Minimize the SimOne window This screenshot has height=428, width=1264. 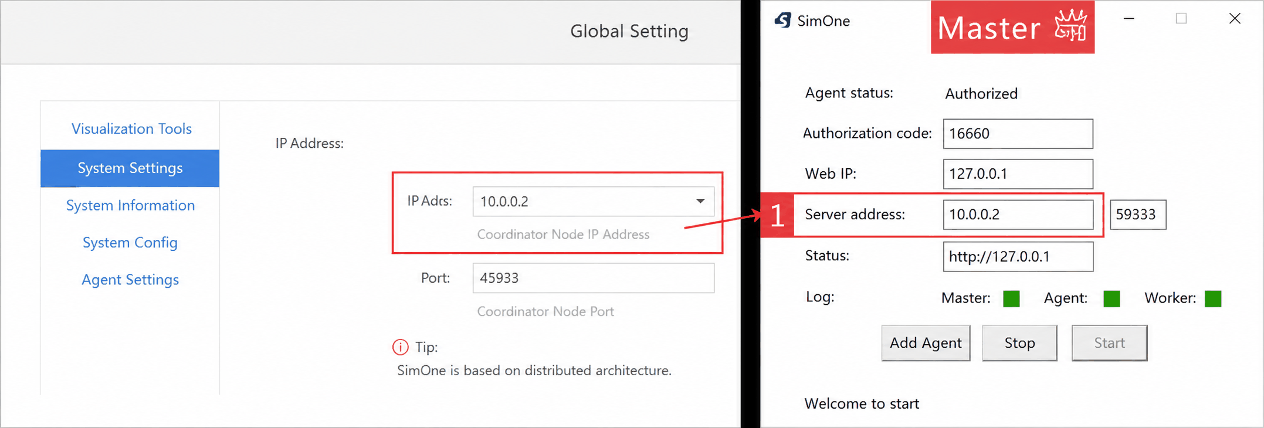(1129, 19)
